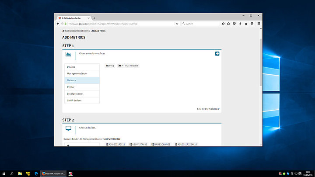Choose the NAME2CHANGE device
Screen dimensions: 315x177
click(x=162, y=144)
